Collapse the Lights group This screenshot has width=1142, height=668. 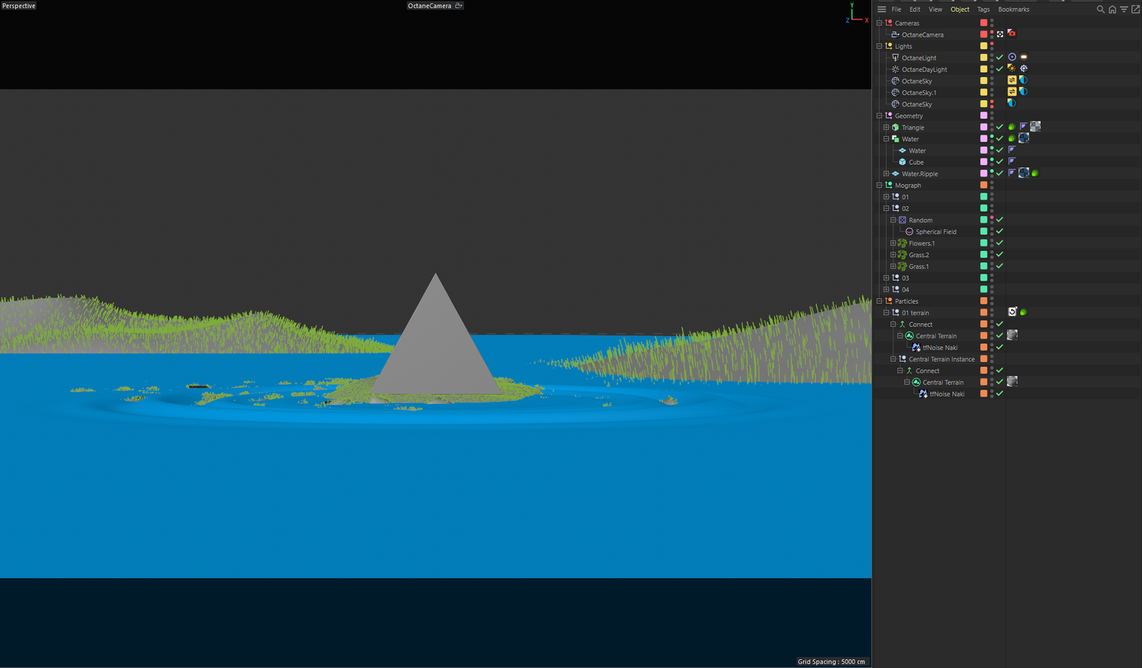[x=879, y=46]
